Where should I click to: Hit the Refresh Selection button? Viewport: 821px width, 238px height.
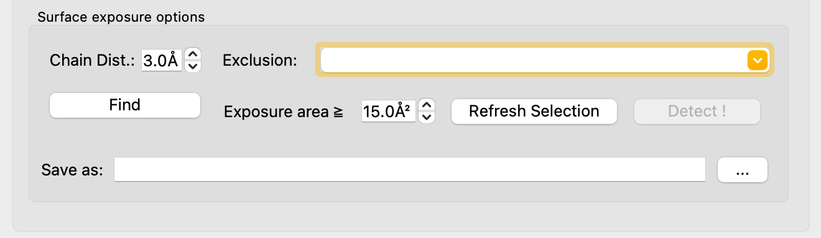[x=534, y=112]
